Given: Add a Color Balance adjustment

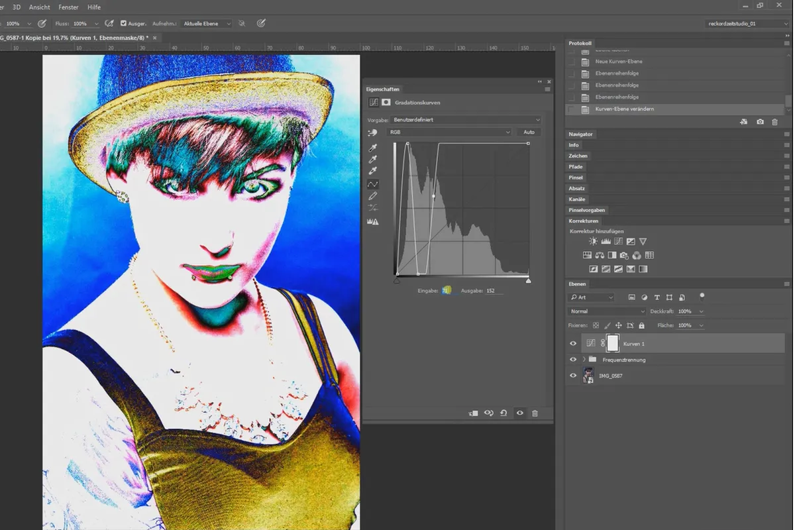Looking at the screenshot, I should [600, 255].
